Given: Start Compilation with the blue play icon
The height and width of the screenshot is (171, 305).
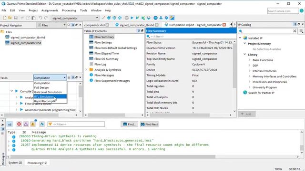Looking at the screenshot, I should 132,18.
